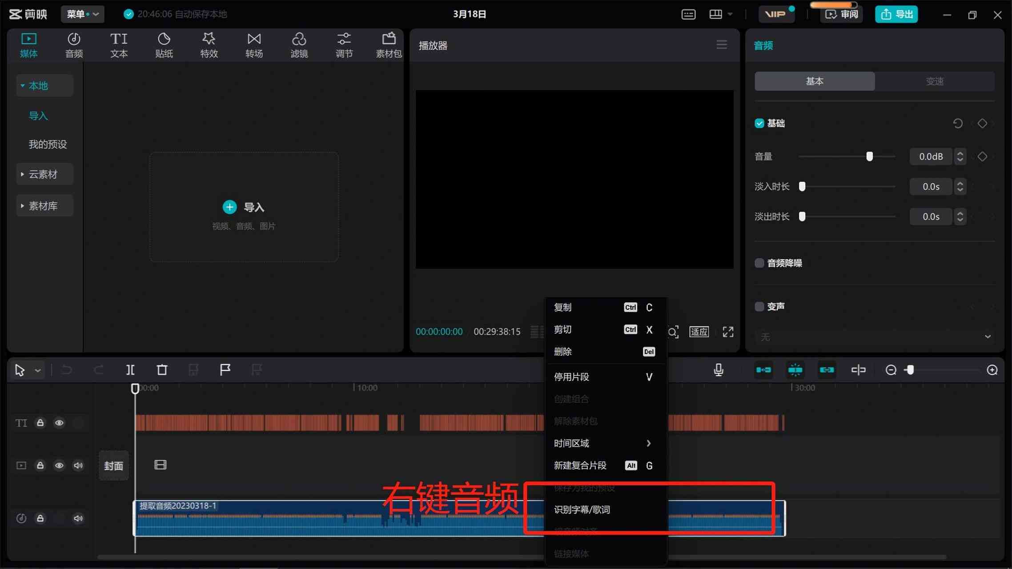Enable 基础 (Basic) audio checkbox

tap(759, 123)
